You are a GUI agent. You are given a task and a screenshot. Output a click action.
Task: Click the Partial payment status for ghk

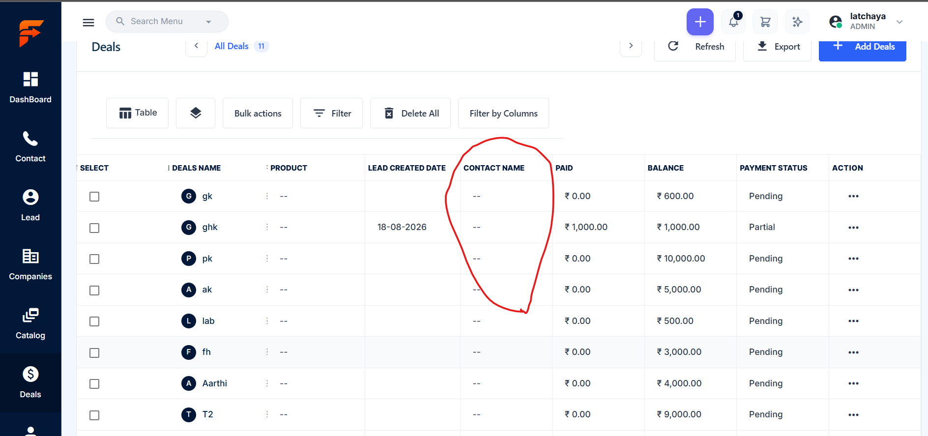(762, 227)
